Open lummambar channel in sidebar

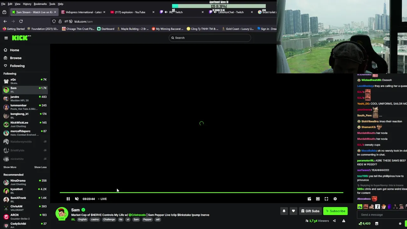pyautogui.click(x=25, y=107)
